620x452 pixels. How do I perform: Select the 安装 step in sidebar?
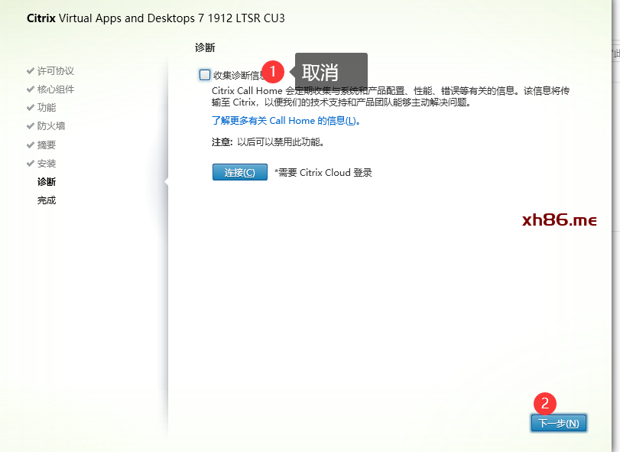click(47, 164)
